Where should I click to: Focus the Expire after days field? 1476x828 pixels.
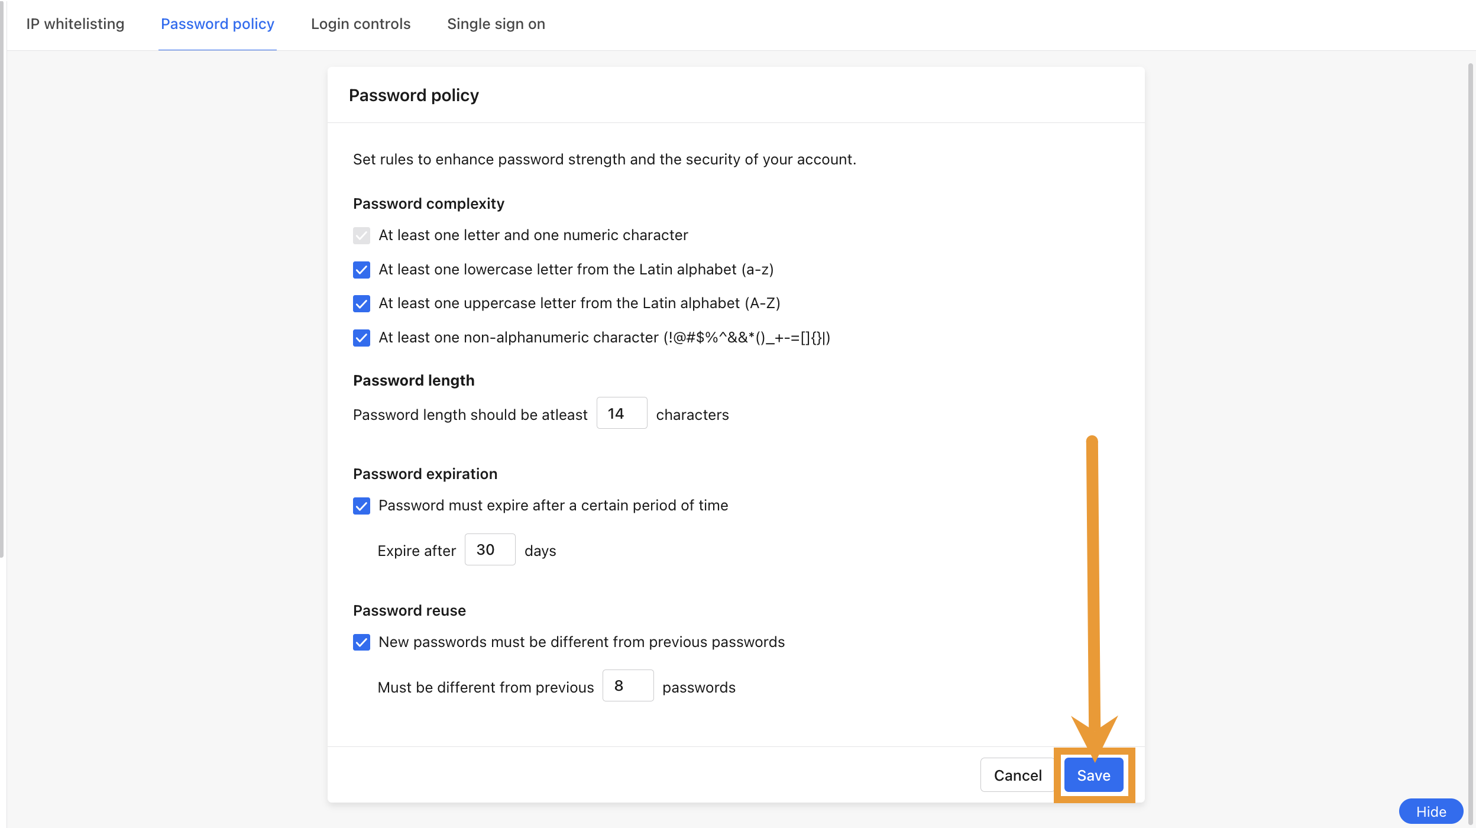490,549
